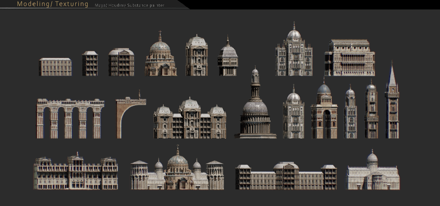This screenshot has height=206, width=440.
Task: Select the three-domed palace in the middle row
Action: tap(190, 119)
